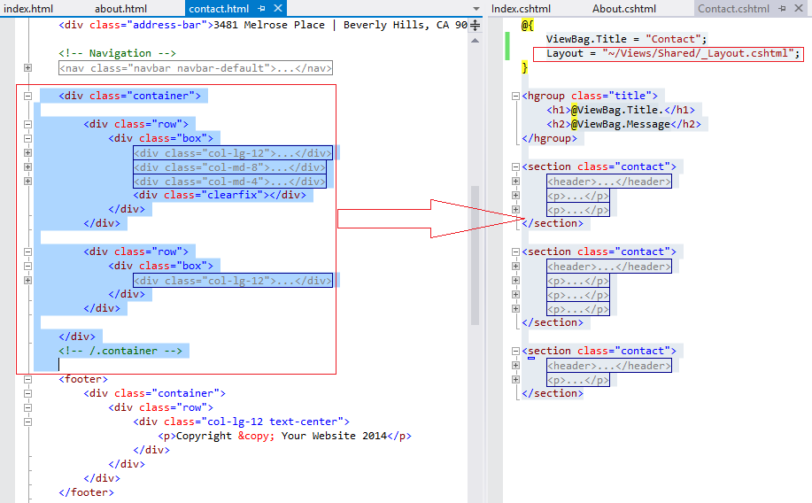Open the left pane's document list dropdown arrow

click(x=476, y=9)
